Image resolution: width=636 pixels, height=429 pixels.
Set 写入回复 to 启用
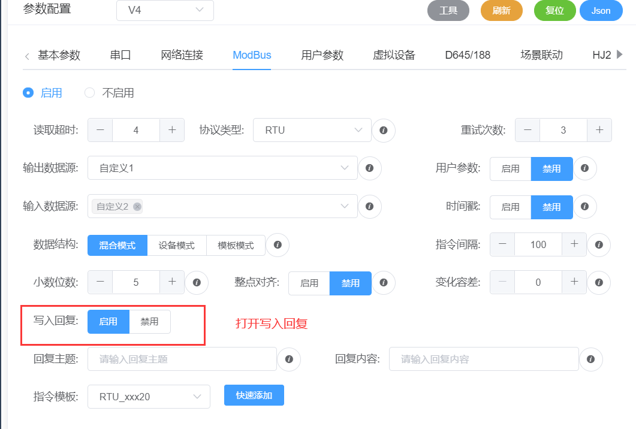coord(108,322)
